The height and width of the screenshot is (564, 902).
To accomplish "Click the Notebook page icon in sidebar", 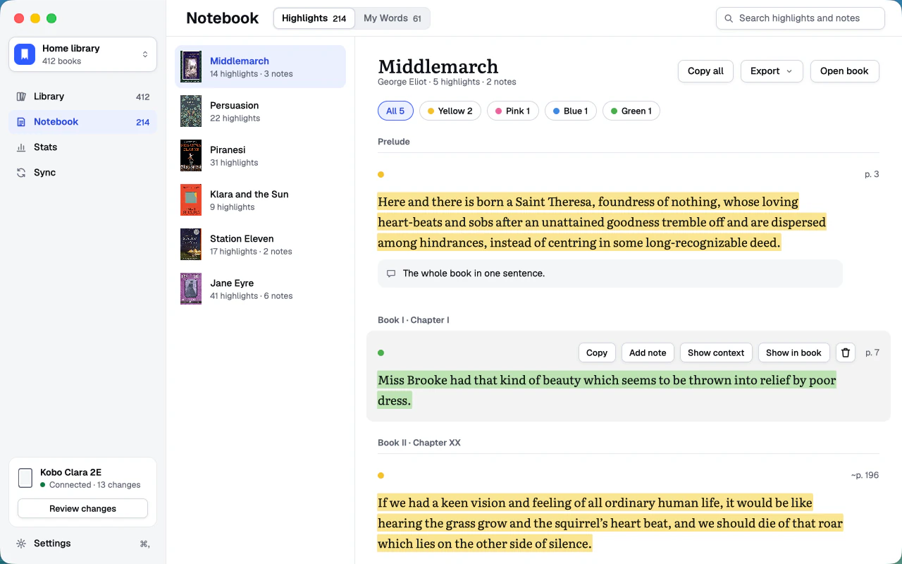I will pyautogui.click(x=21, y=122).
